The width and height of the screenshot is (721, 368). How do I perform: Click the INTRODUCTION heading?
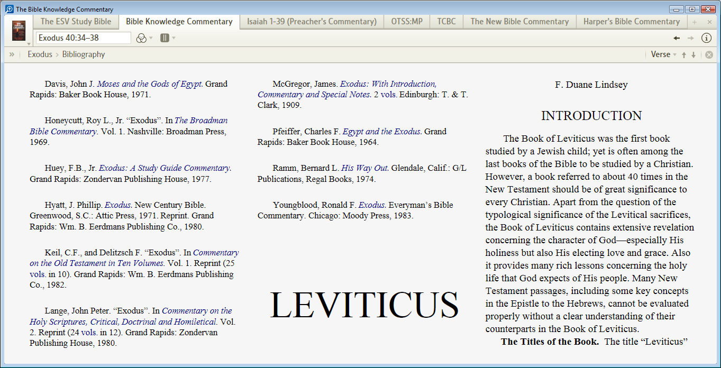(591, 116)
